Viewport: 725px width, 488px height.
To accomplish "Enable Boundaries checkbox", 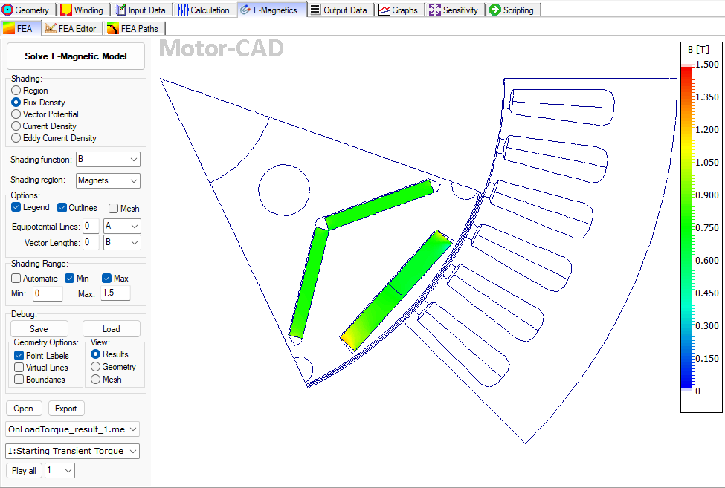I will (19, 380).
